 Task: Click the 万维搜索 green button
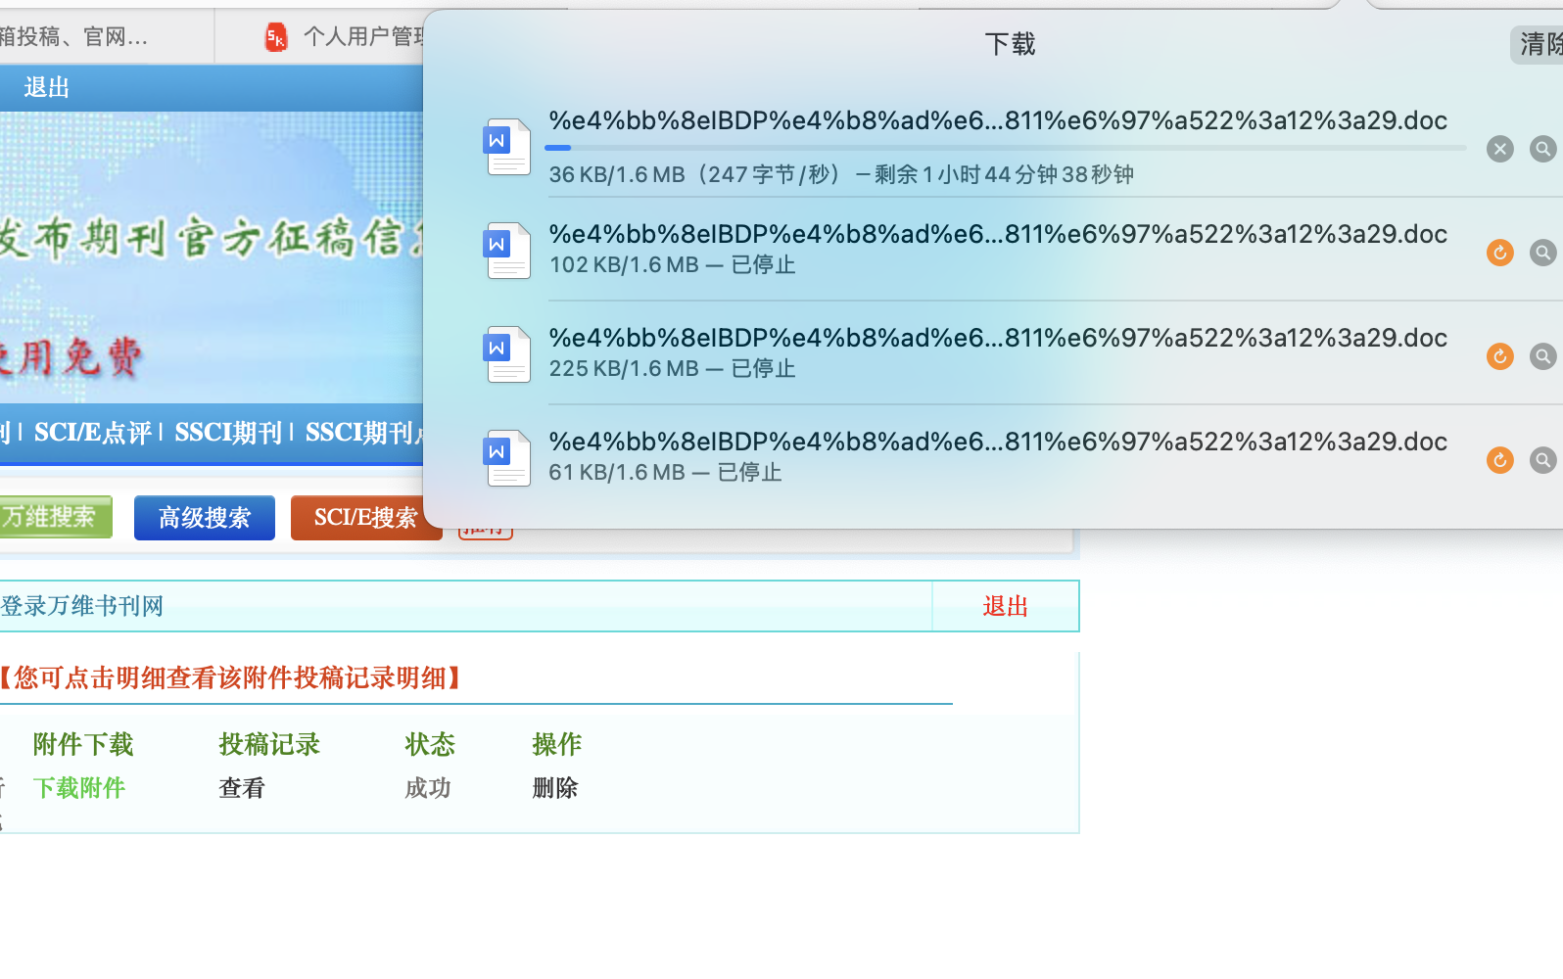54,517
